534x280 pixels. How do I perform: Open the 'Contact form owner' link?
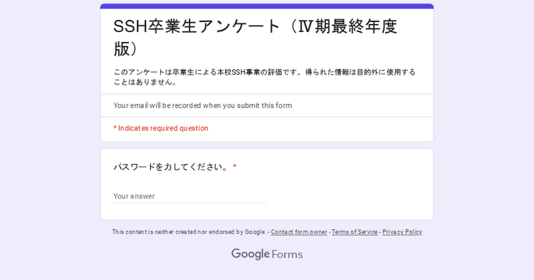tap(299, 232)
